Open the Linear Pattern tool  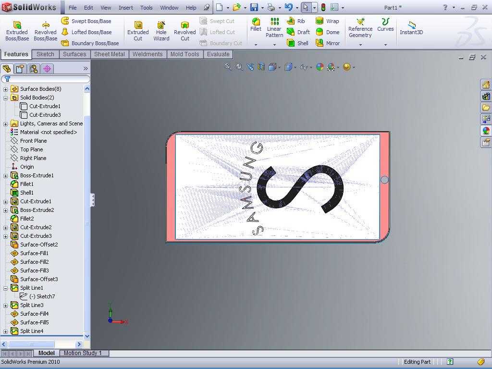pos(274,27)
